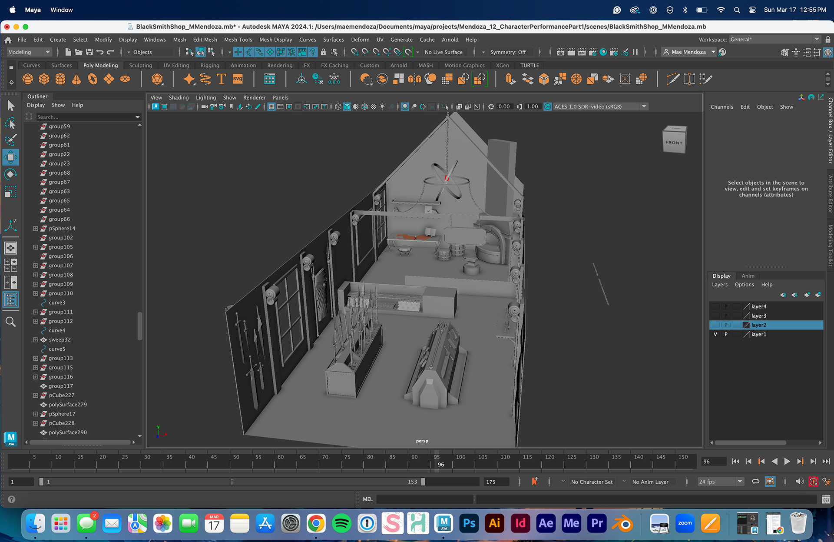834x542 pixels.
Task: Open Blender from the Dock
Action: pos(622,523)
